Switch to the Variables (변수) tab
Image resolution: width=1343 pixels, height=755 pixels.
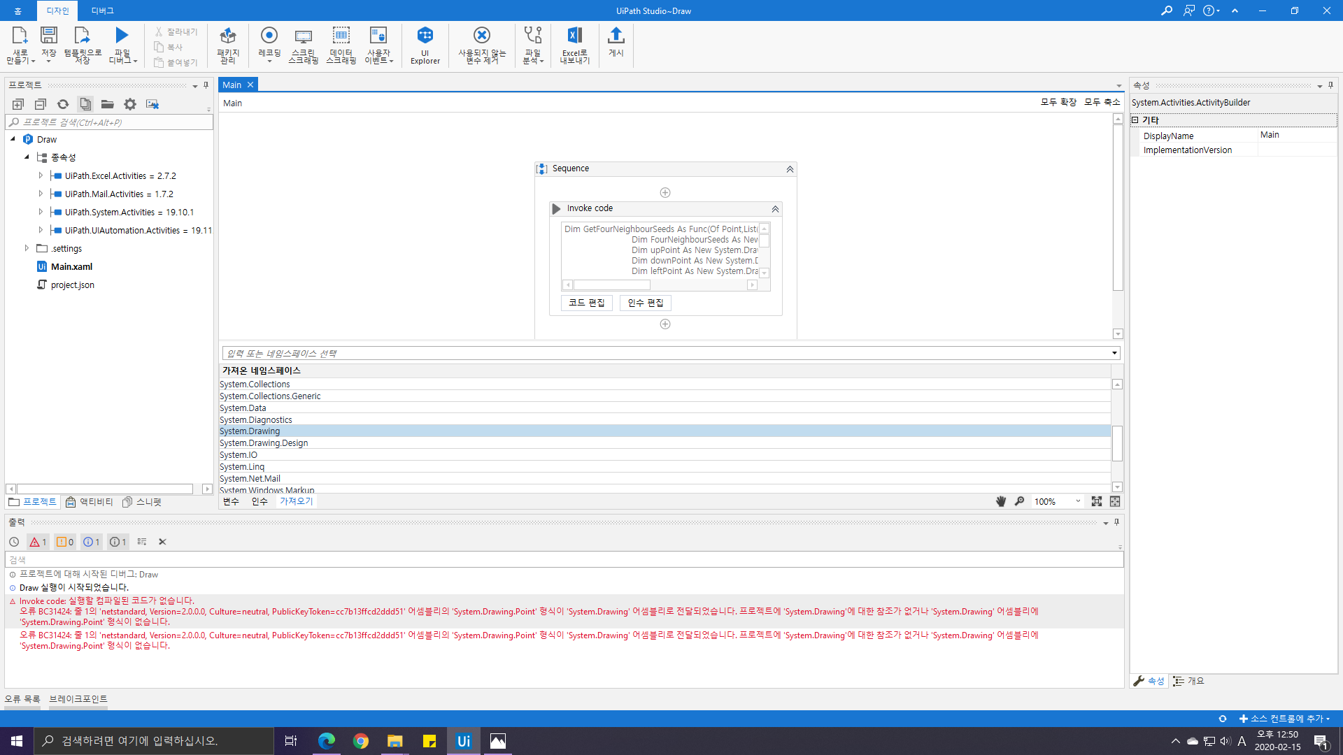point(231,501)
